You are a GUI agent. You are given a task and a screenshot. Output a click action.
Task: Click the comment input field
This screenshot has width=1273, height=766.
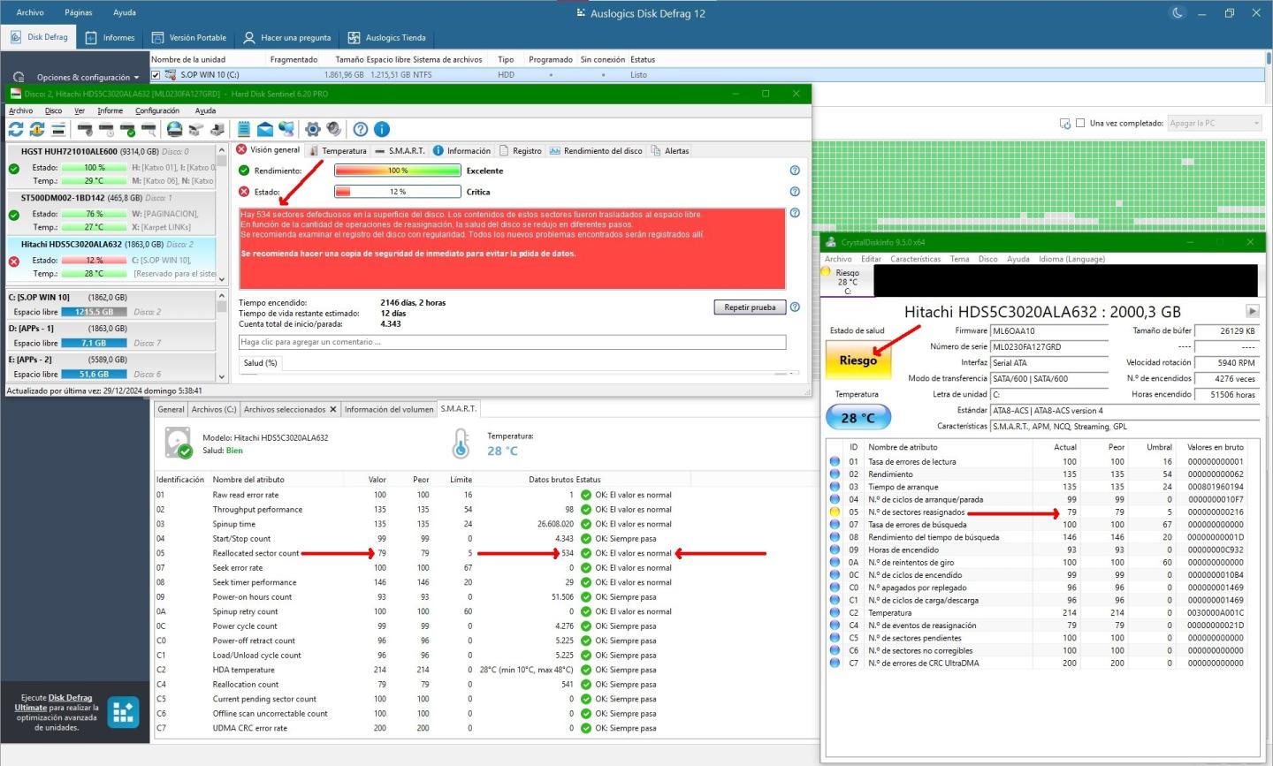pos(512,342)
